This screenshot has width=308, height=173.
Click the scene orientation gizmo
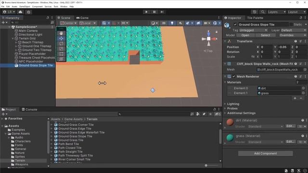pos(208,38)
